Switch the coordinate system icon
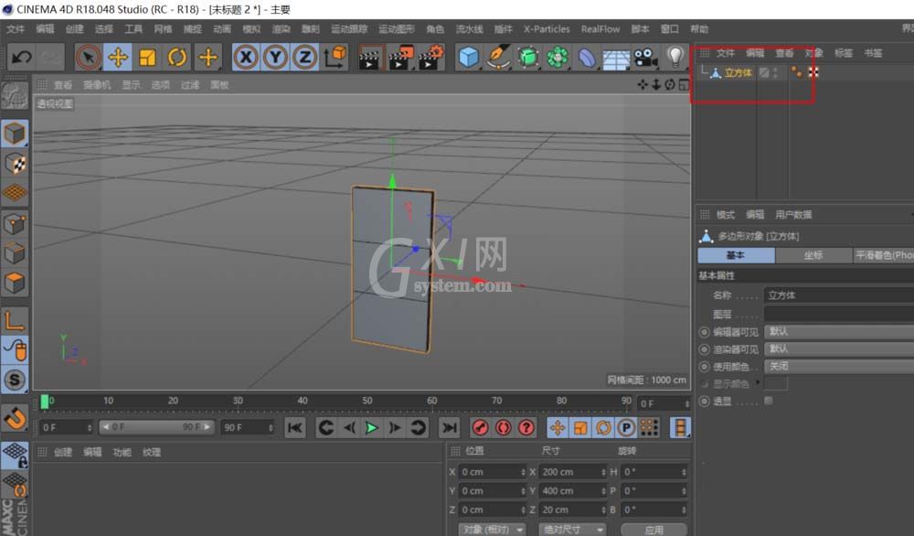This screenshot has width=914, height=536. 335,57
